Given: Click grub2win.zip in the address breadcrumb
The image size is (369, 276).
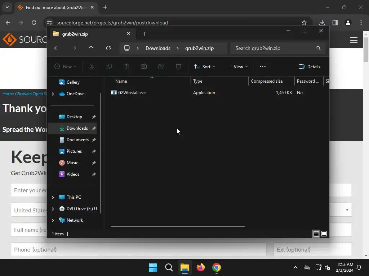Looking at the screenshot, I should 199,48.
